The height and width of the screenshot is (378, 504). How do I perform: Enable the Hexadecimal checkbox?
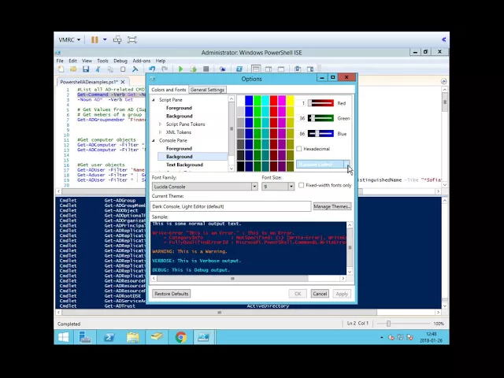299,149
